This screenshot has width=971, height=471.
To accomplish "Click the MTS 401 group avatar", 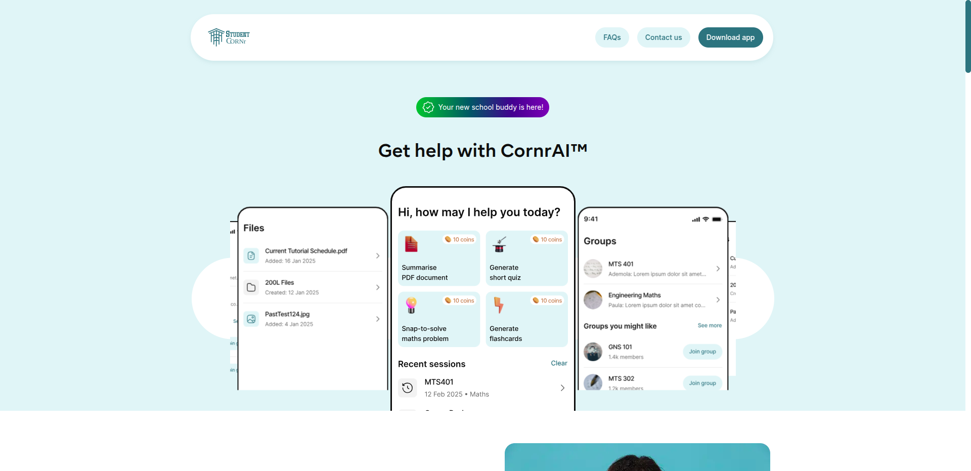I will (x=593, y=269).
